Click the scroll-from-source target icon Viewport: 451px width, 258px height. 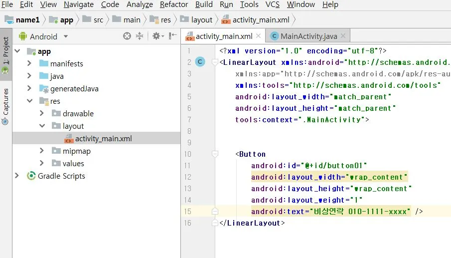click(127, 36)
